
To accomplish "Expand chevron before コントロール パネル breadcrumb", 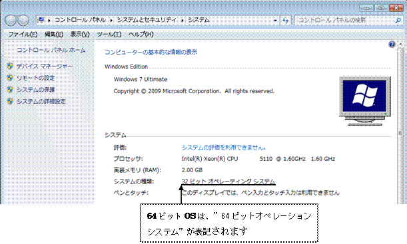I will 49,20.
